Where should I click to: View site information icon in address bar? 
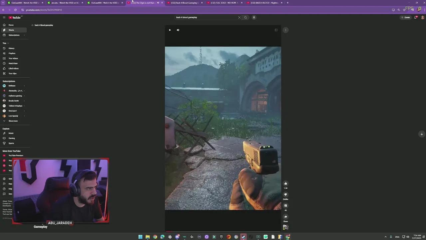tap(22, 10)
